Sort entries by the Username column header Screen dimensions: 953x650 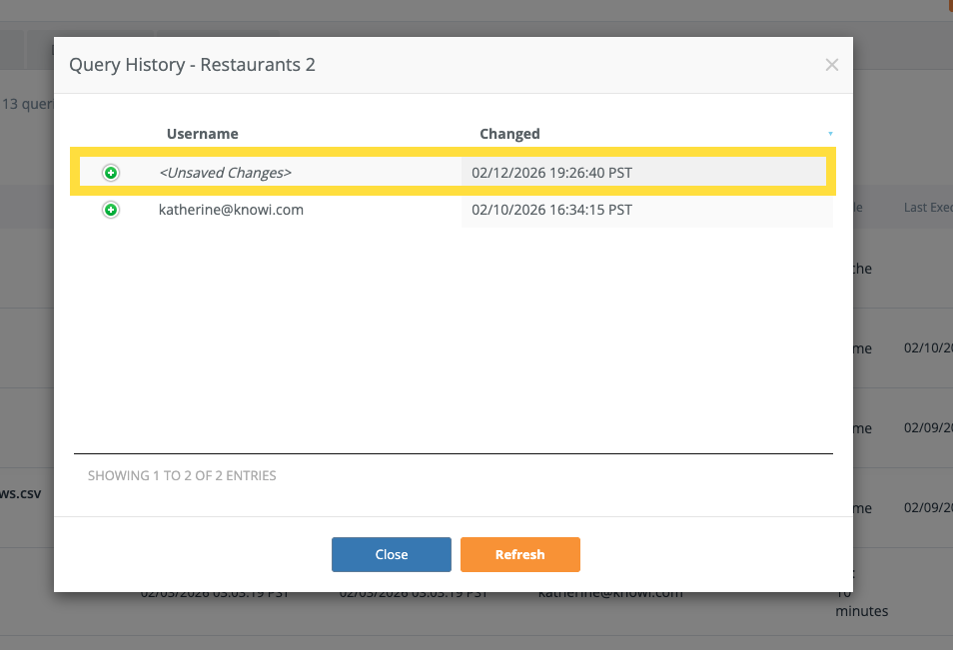[x=202, y=133]
